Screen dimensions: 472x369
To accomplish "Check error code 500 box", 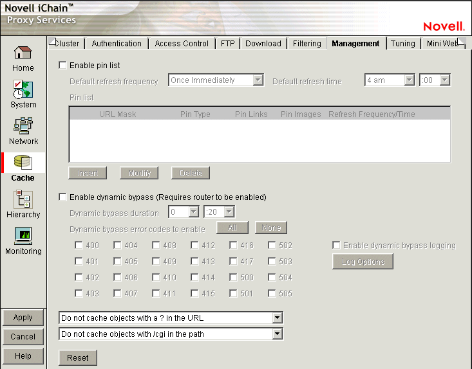I will 233,277.
